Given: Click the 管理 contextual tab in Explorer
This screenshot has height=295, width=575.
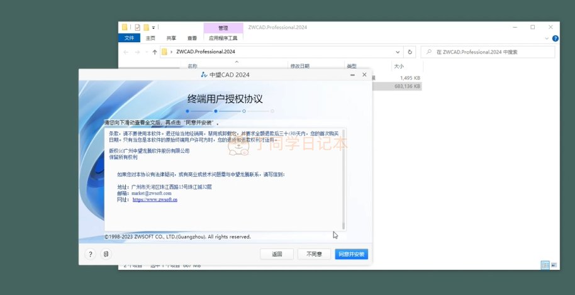Looking at the screenshot, I should point(223,28).
